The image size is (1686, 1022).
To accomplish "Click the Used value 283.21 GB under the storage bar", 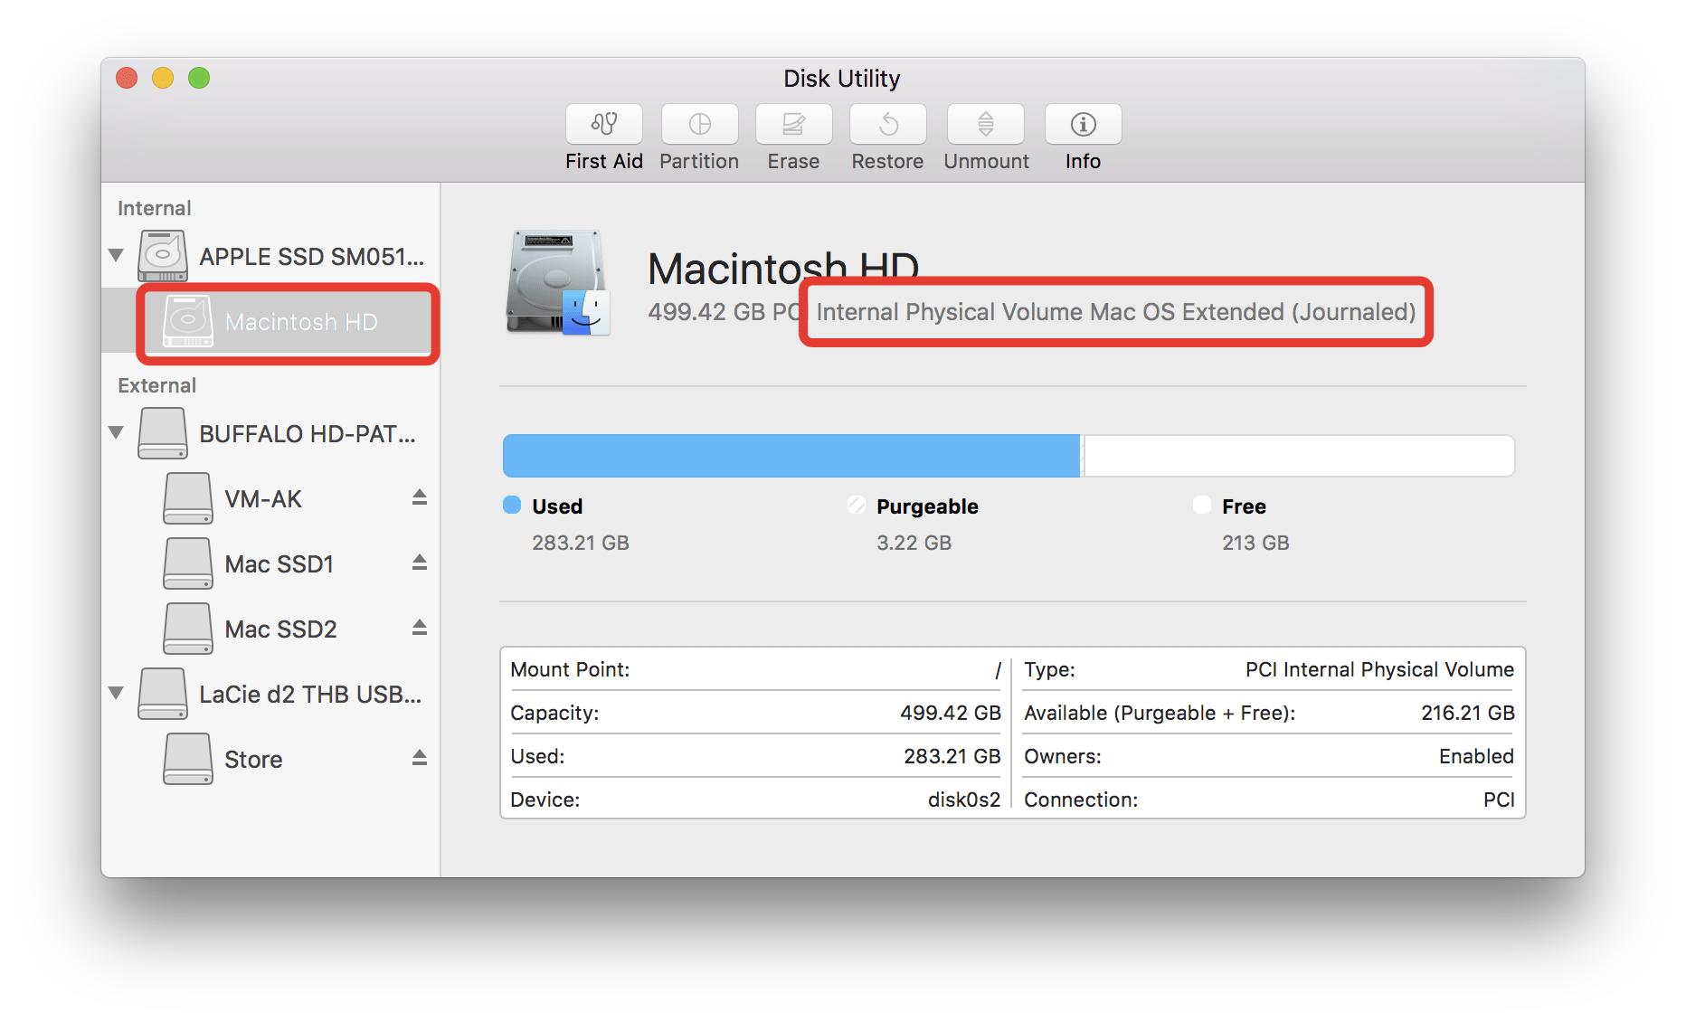I will (581, 543).
